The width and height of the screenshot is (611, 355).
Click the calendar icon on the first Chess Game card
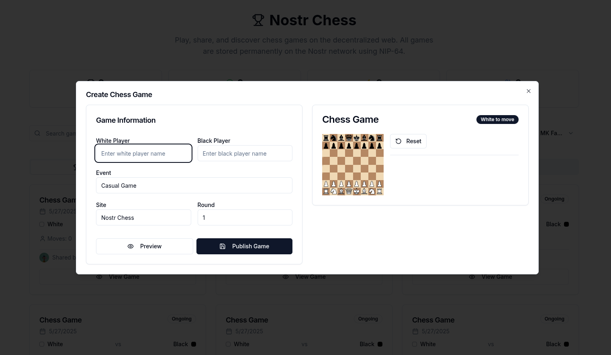pyautogui.click(x=43, y=211)
